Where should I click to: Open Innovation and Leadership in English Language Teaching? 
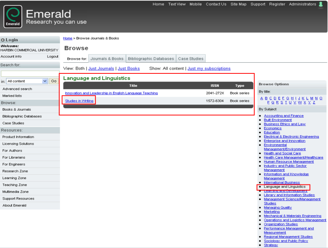(111, 93)
